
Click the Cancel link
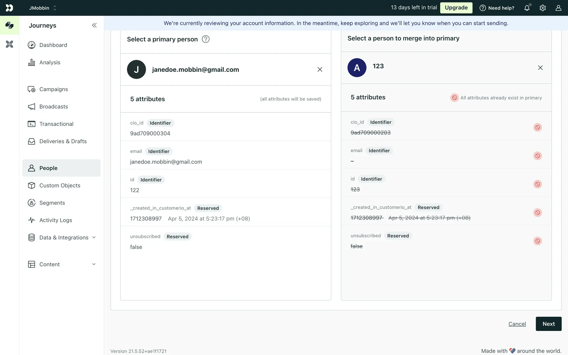click(x=517, y=324)
